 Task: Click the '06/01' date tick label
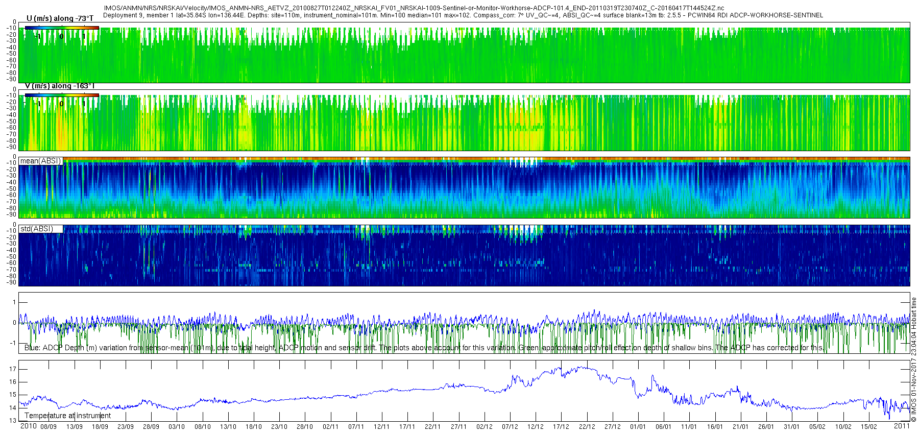(664, 427)
